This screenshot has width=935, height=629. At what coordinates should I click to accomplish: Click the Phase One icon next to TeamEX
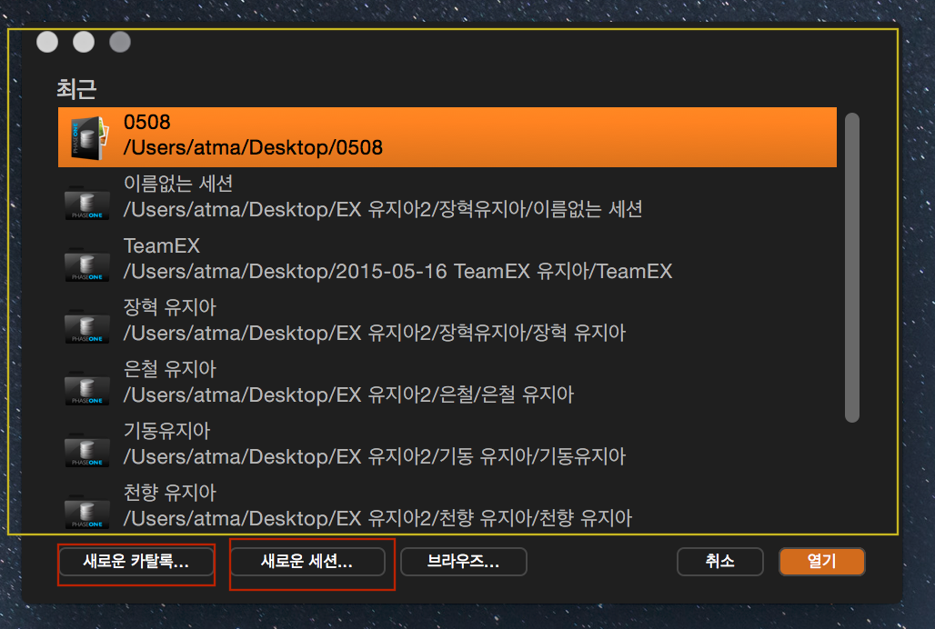(87, 261)
